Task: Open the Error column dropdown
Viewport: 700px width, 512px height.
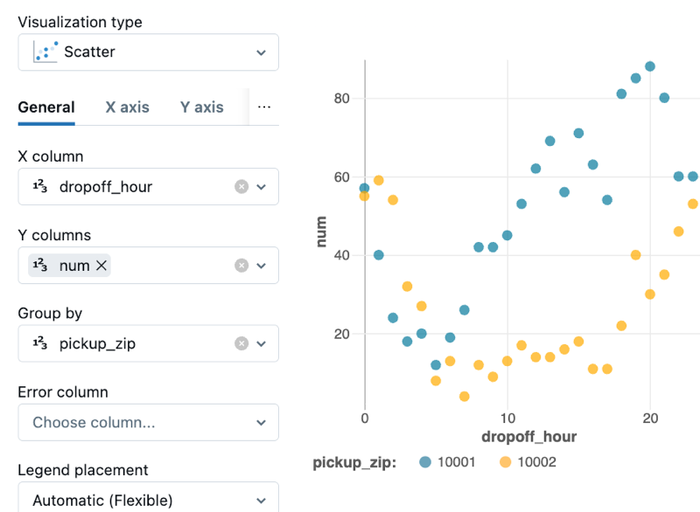Action: [x=260, y=422]
